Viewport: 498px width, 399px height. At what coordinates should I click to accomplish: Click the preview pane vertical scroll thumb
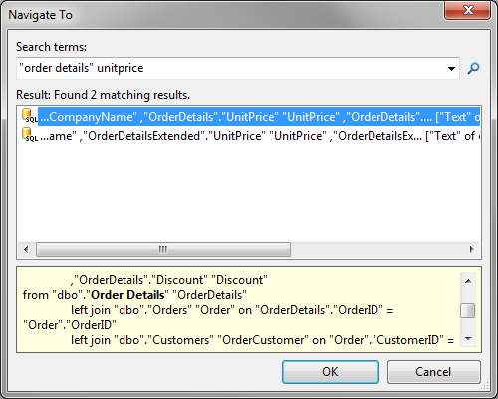click(468, 311)
